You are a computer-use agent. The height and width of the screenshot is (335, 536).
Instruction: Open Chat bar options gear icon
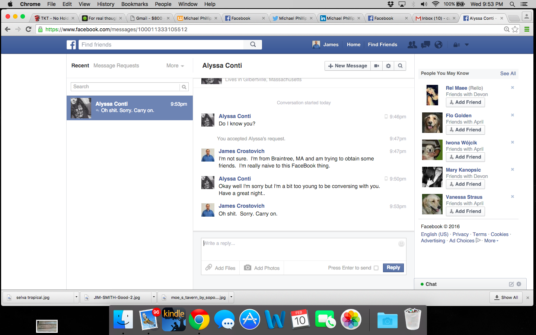[519, 284]
